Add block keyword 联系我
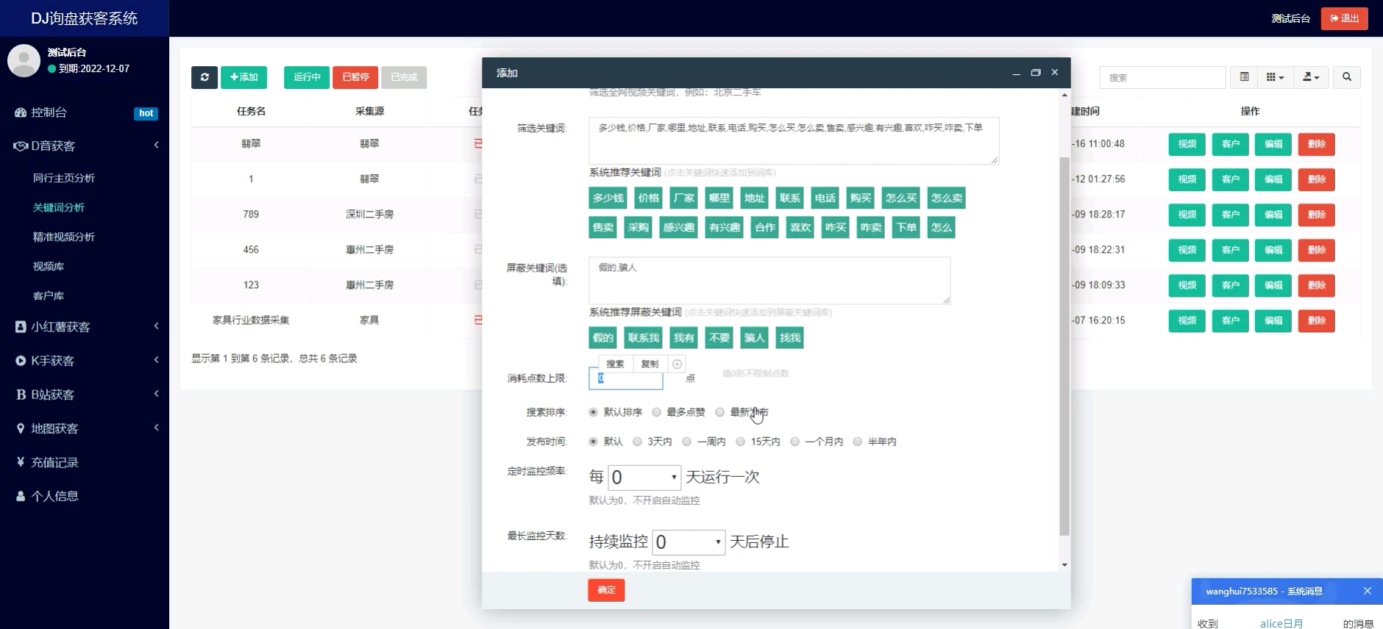This screenshot has width=1383, height=629. (x=643, y=338)
